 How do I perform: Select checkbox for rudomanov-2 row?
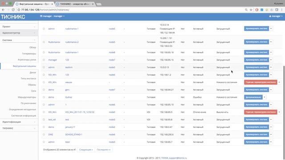pos(44,42)
